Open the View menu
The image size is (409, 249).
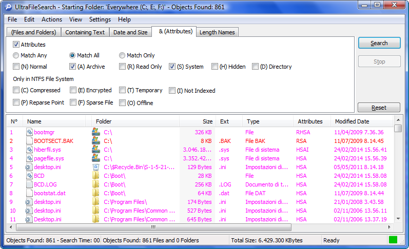(75, 19)
